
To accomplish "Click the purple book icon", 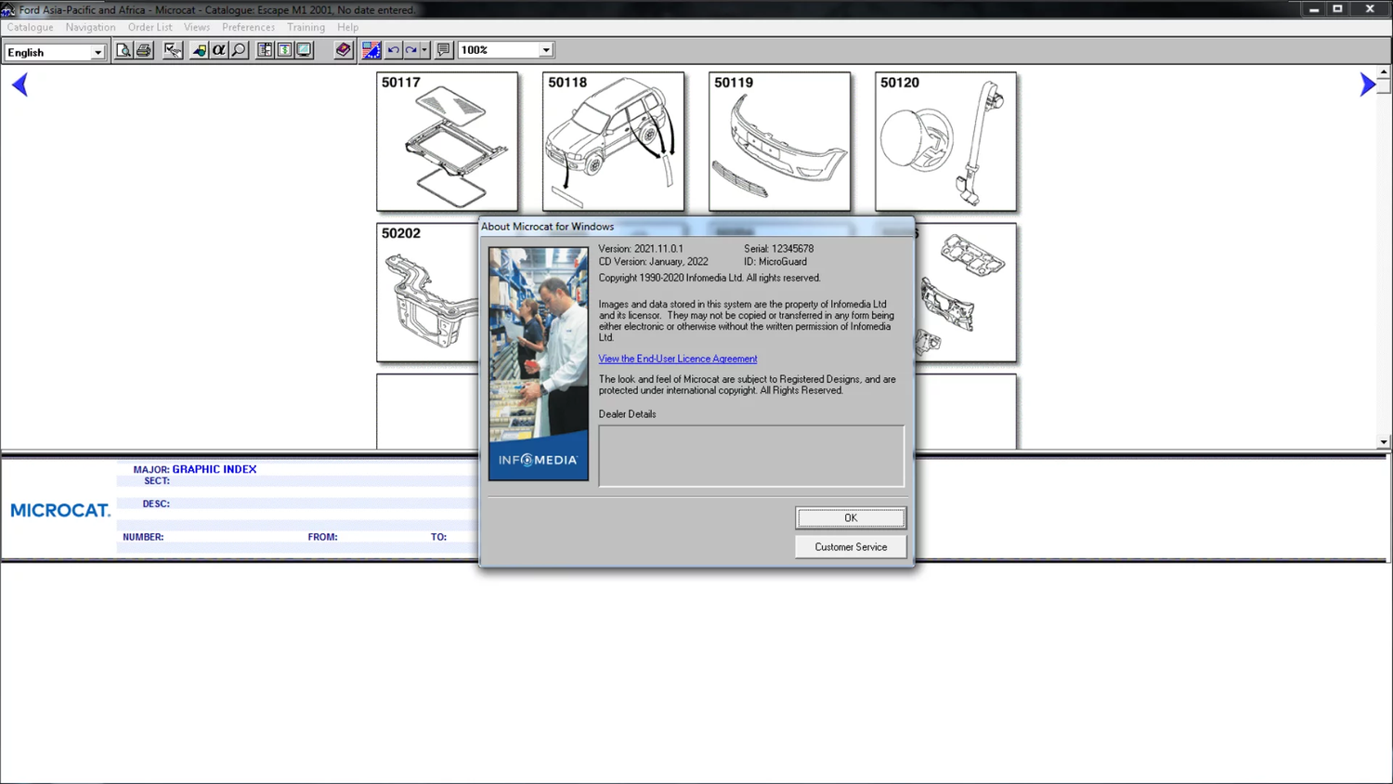I will [343, 50].
